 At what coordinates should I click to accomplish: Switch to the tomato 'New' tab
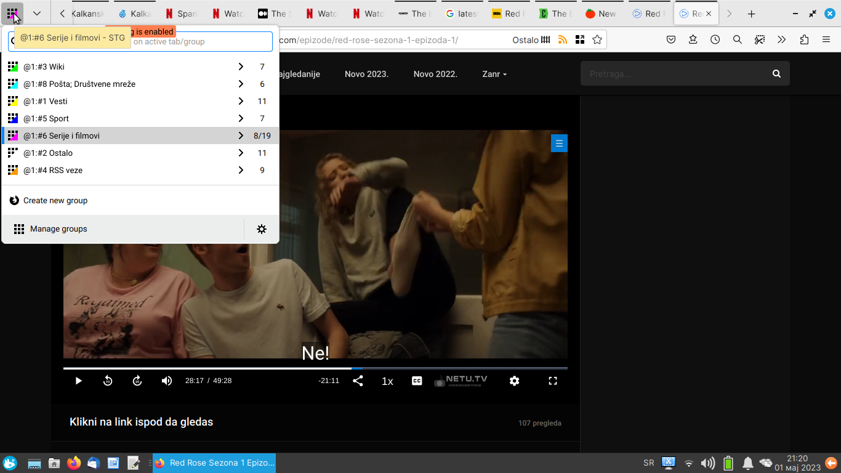pos(602,14)
